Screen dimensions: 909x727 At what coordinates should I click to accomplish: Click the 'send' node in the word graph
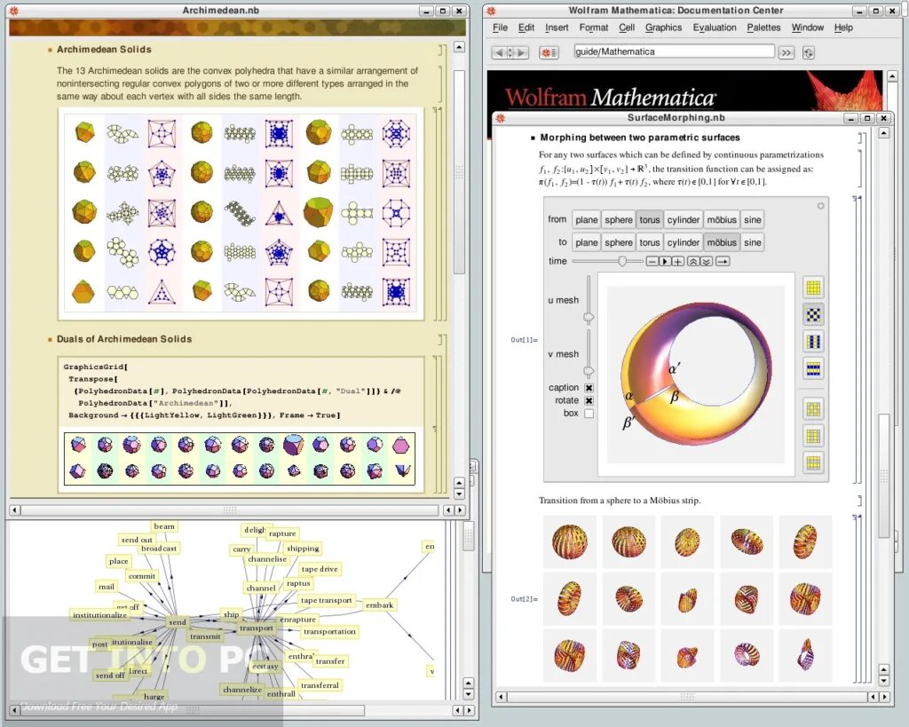pos(178,622)
